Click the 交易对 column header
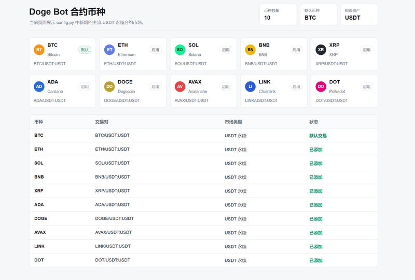This screenshot has height=280, width=415. coord(102,122)
